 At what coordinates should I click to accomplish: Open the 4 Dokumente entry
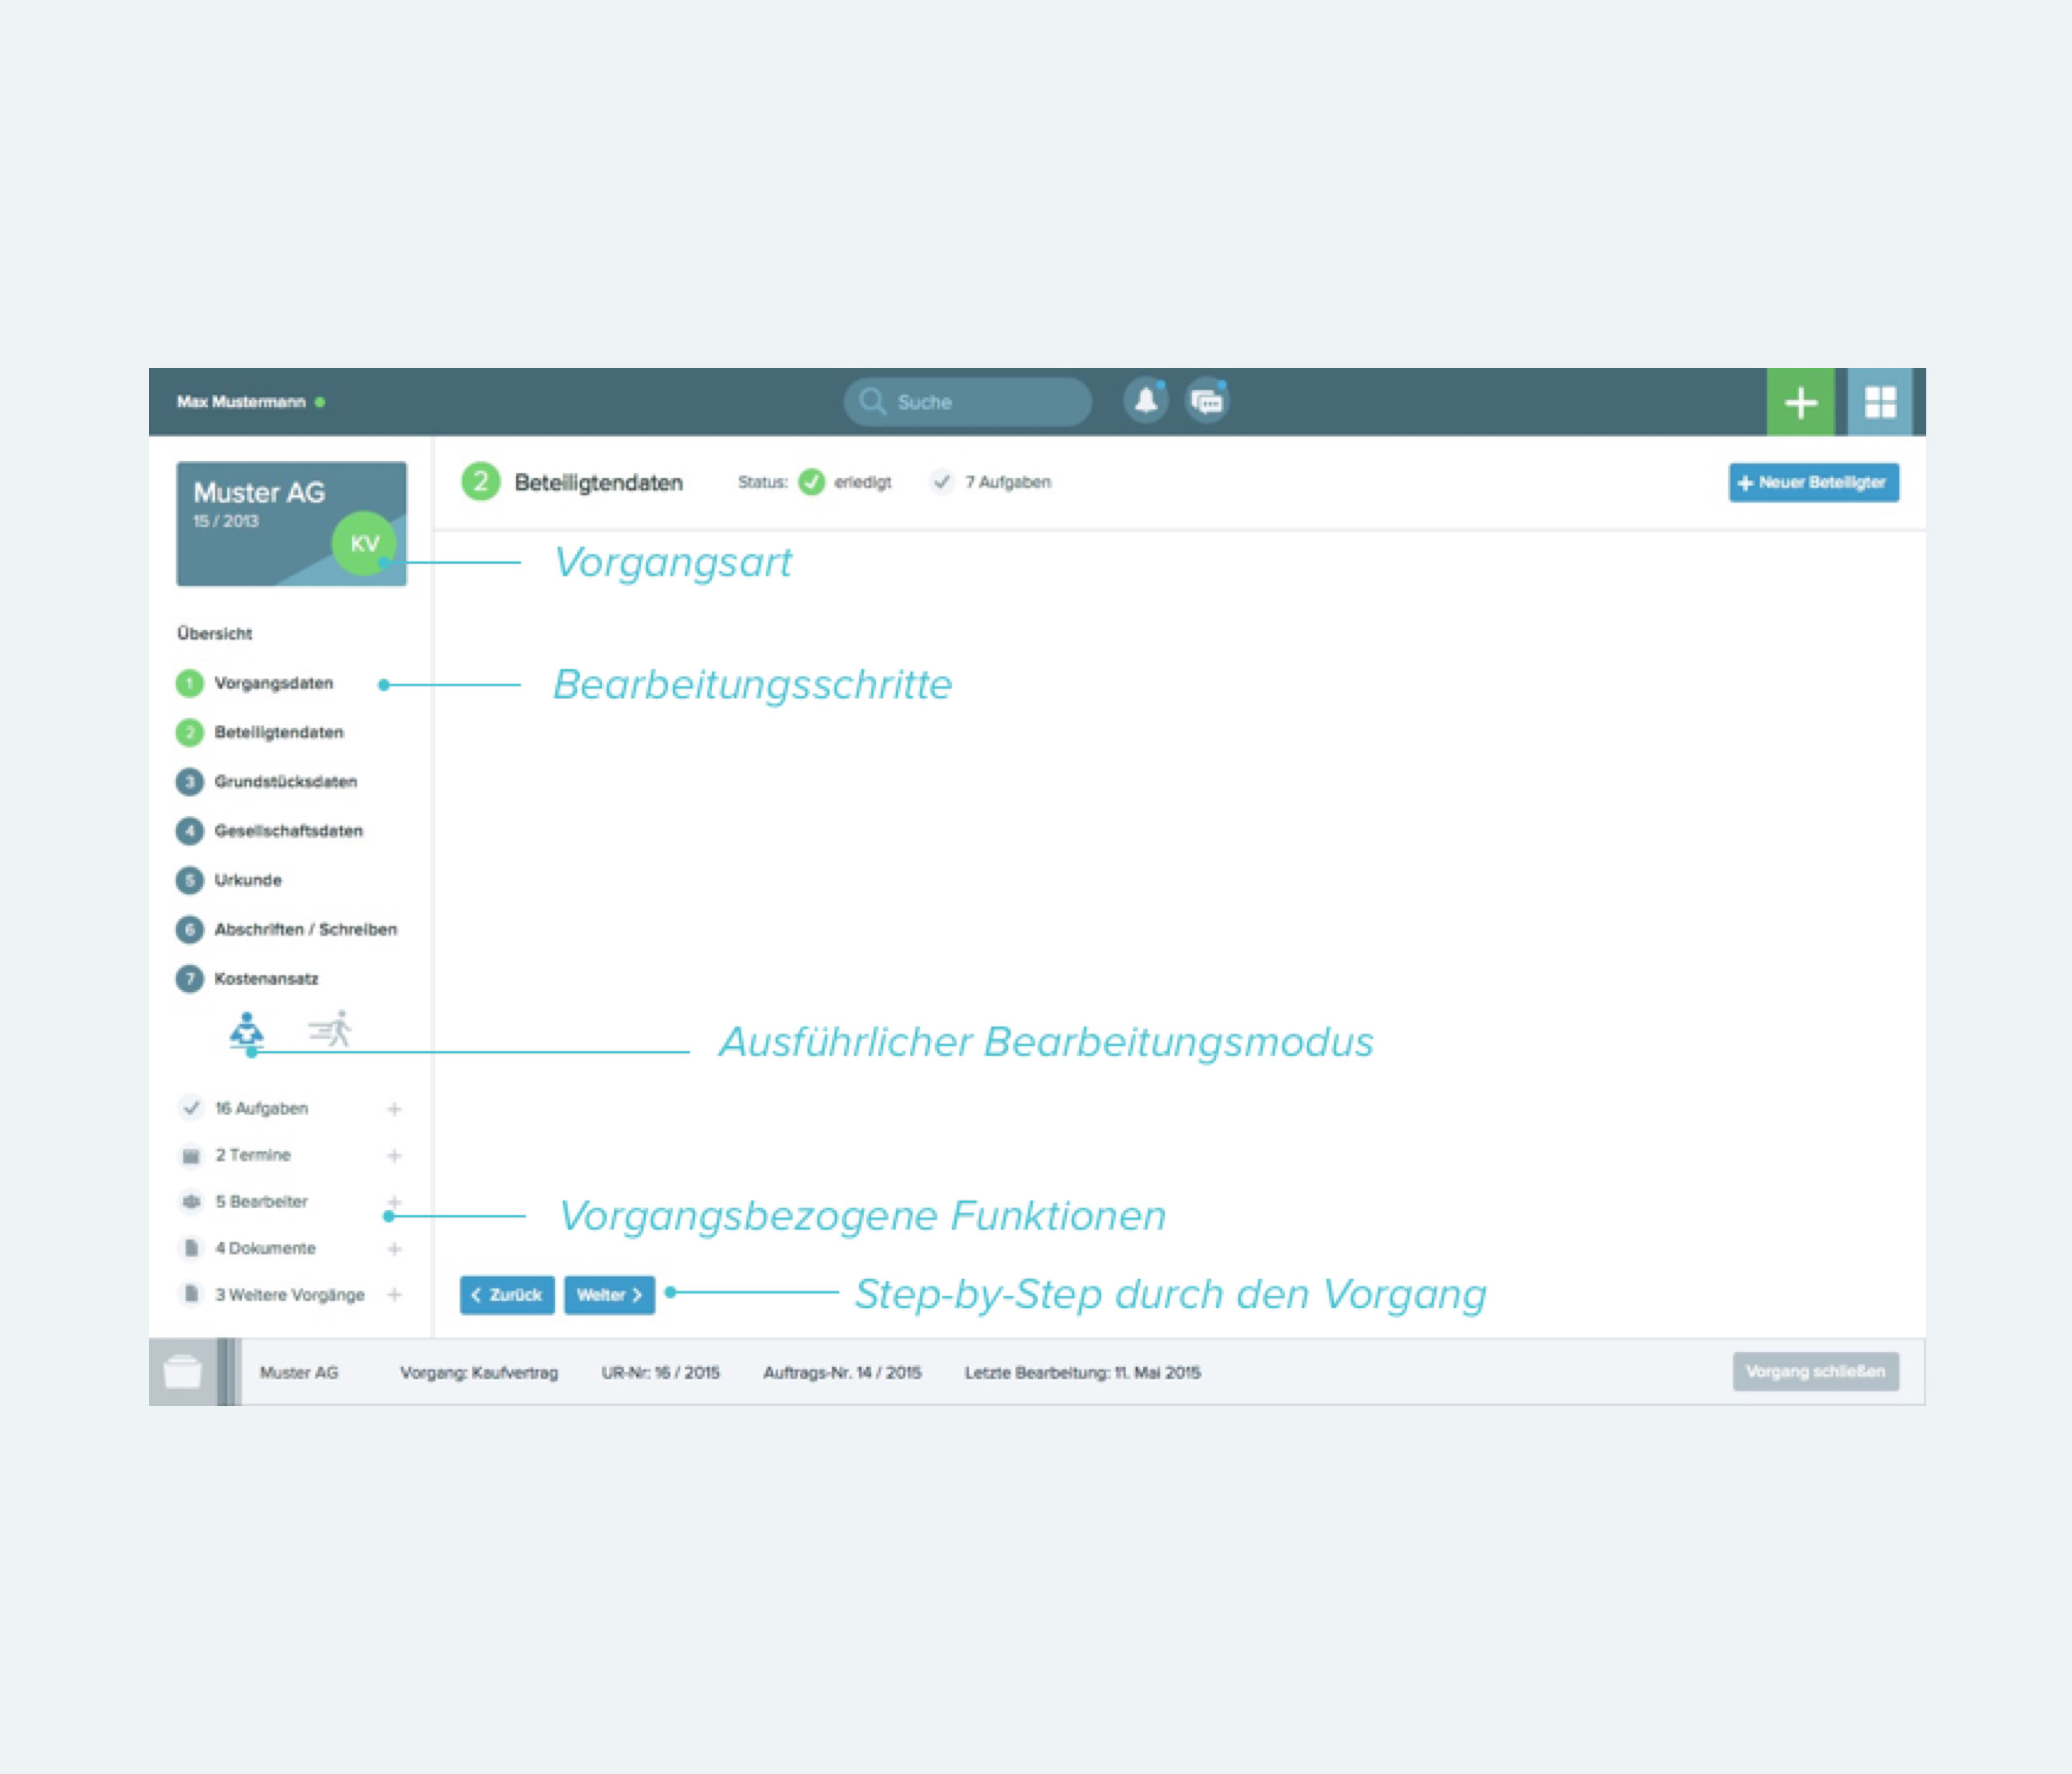click(265, 1248)
